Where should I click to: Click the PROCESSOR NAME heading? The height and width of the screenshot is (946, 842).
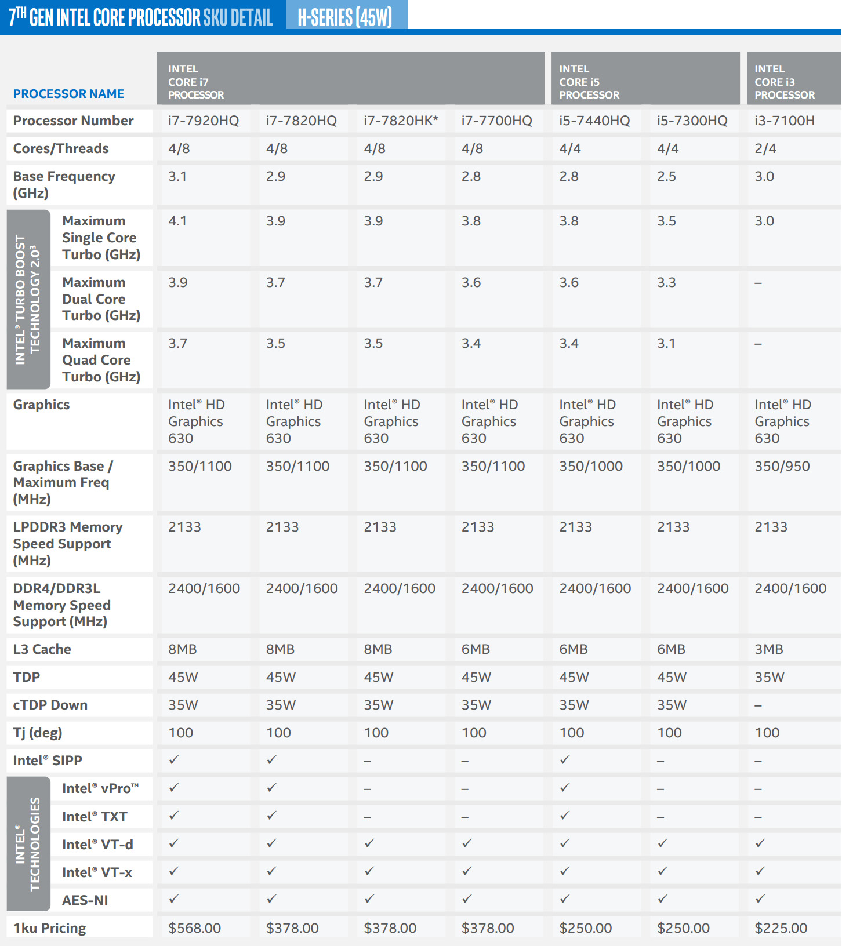(68, 94)
